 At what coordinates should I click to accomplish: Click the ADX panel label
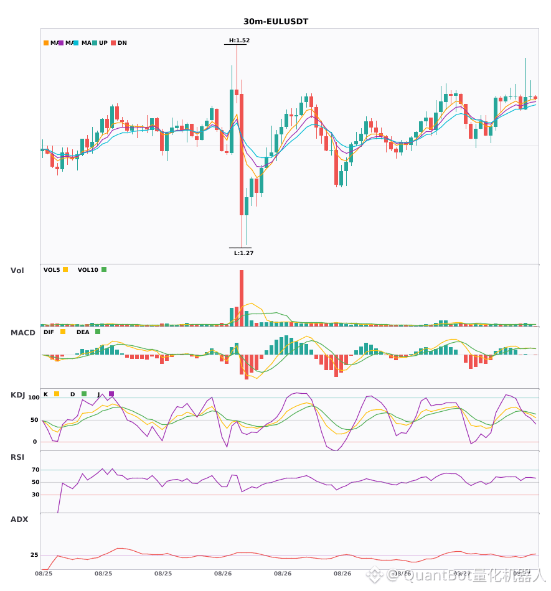(x=19, y=519)
